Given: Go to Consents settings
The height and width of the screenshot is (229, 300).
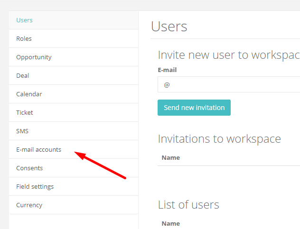Looking at the screenshot, I should [x=74, y=168].
